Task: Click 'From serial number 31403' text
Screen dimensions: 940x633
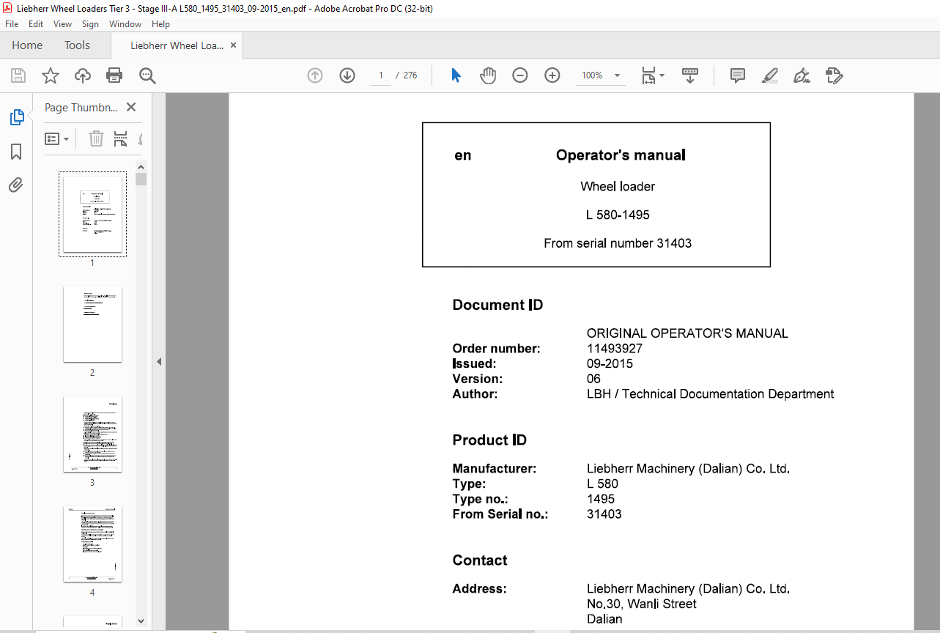Action: point(618,243)
